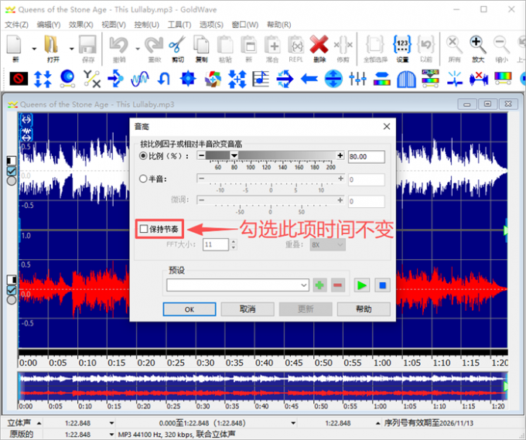This screenshot has height=440, width=526.
Task: Click the red Delete (删除) X icon
Action: (319, 45)
